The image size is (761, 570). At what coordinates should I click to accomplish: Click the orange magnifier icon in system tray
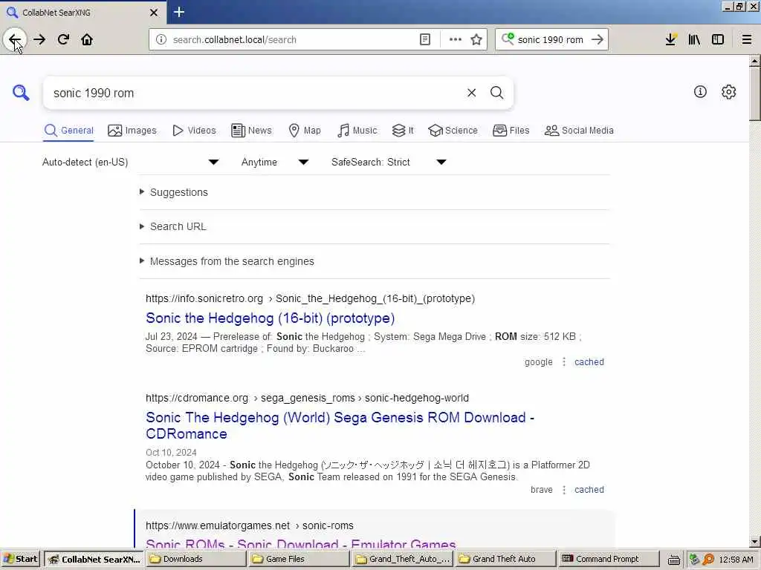(x=708, y=560)
